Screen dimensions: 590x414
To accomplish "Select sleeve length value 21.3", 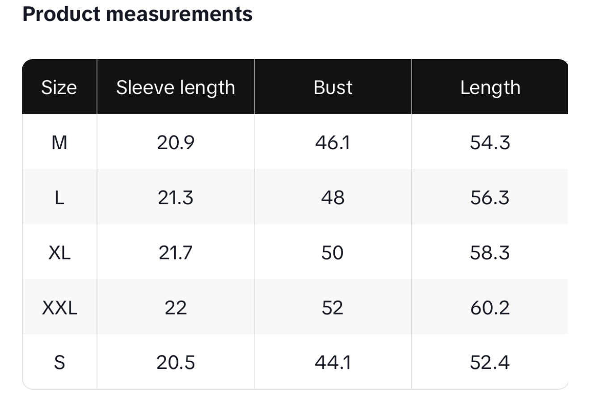I will [x=176, y=198].
